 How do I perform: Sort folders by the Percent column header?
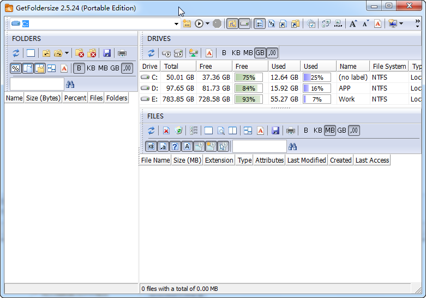tap(75, 98)
